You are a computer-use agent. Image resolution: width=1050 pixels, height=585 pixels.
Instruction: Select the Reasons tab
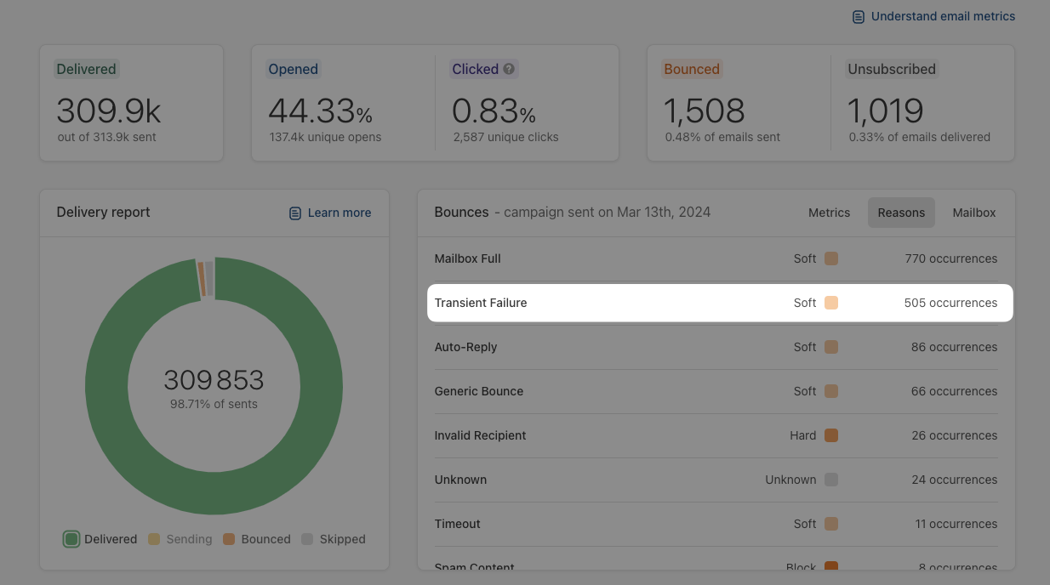[901, 213]
